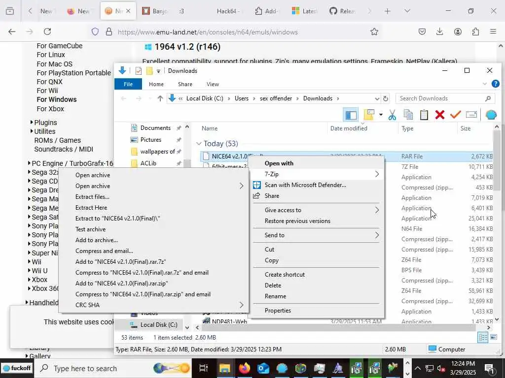Open the ROMs / Games link
505x378 pixels.
[x=57, y=140]
